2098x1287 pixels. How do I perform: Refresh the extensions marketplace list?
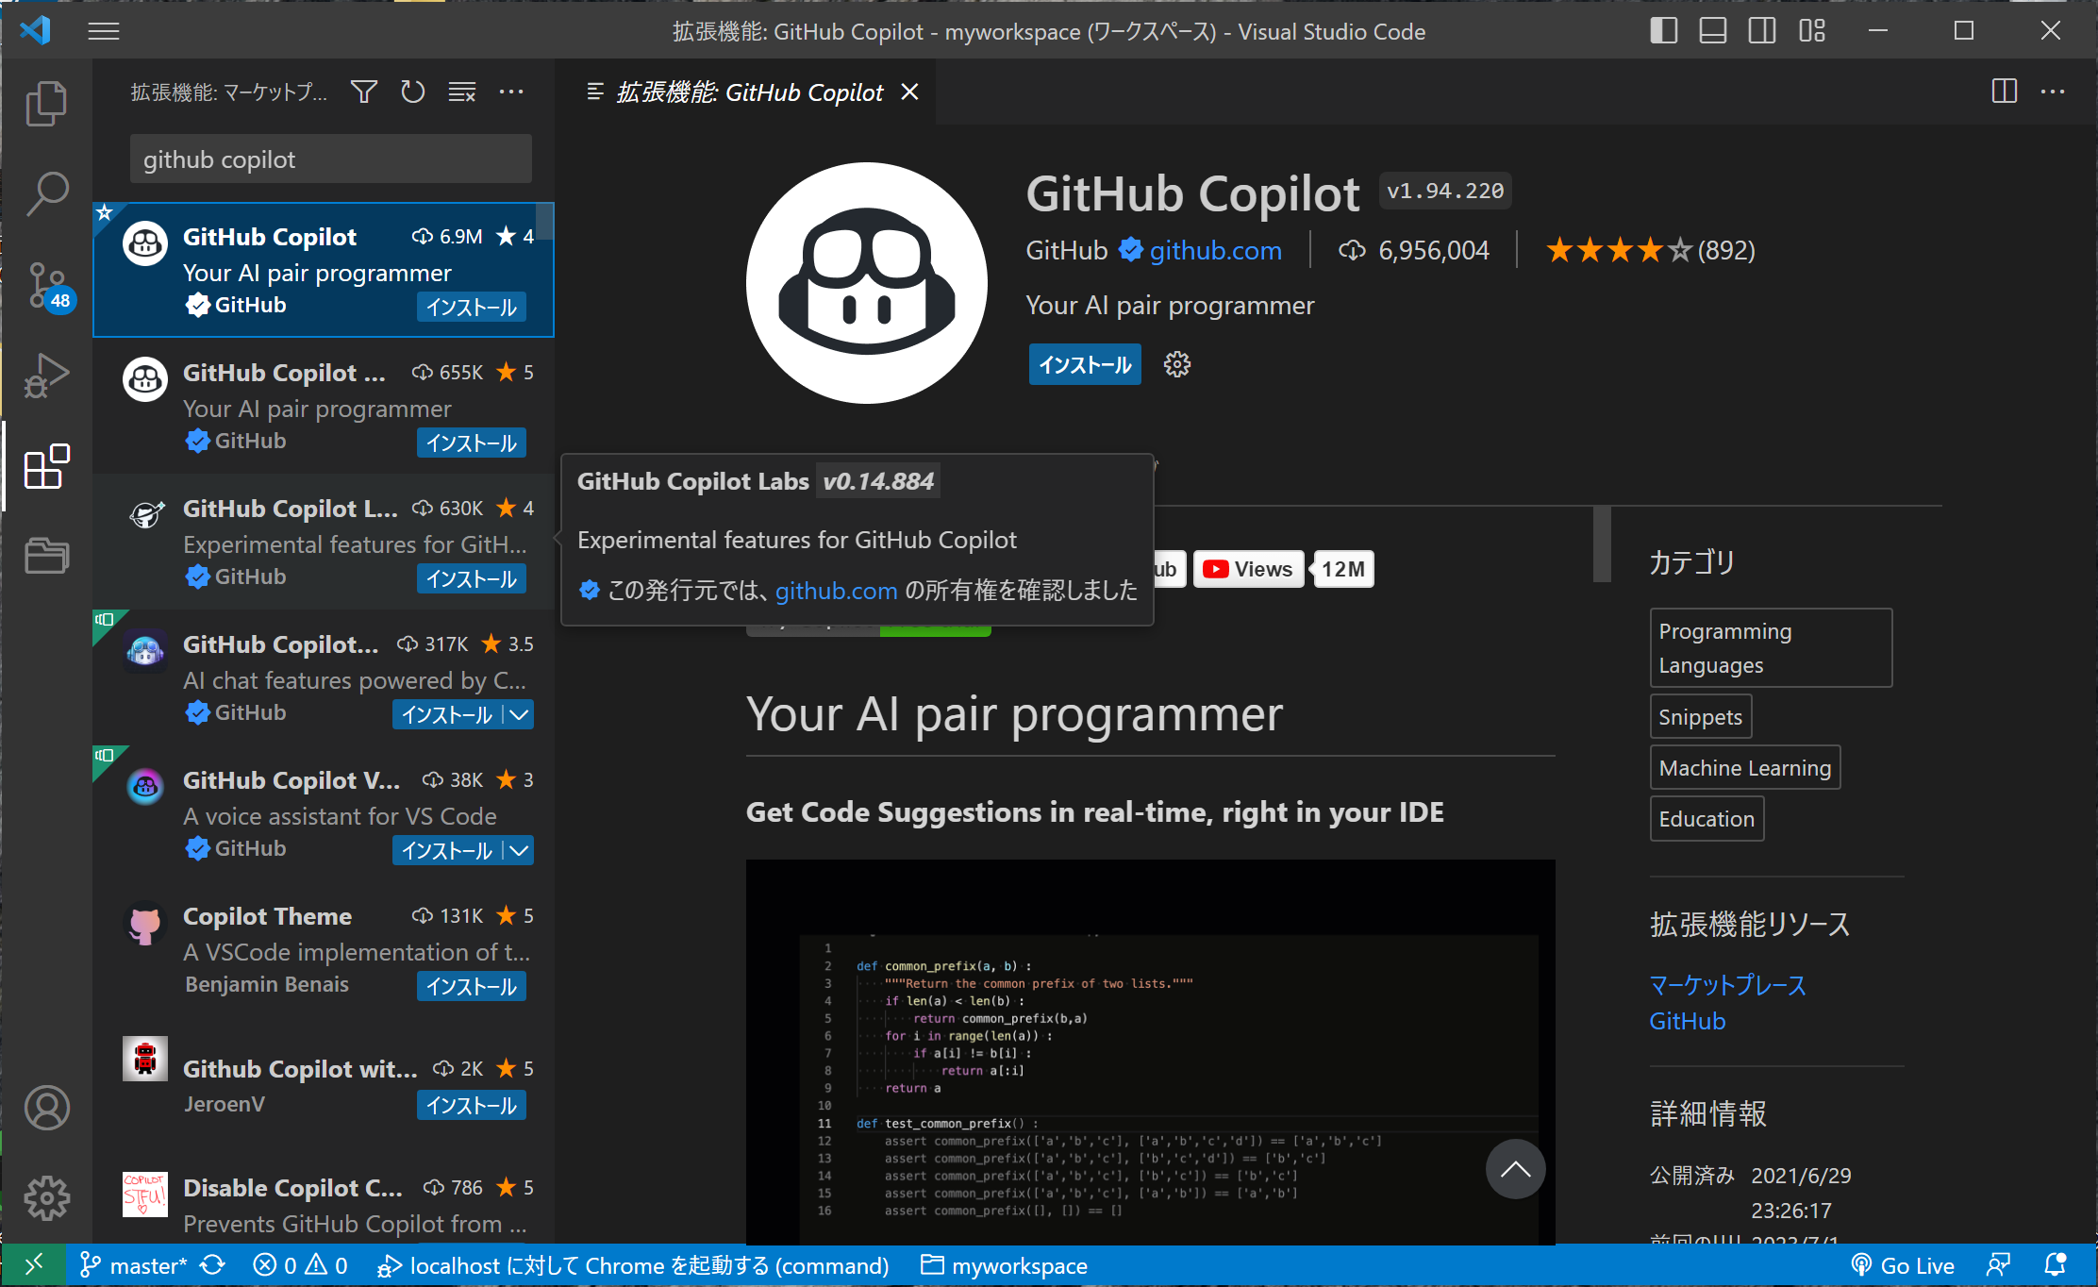(412, 92)
